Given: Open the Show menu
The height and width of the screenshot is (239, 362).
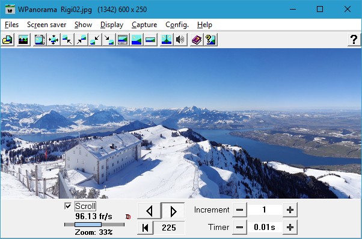Looking at the screenshot, I should [83, 25].
